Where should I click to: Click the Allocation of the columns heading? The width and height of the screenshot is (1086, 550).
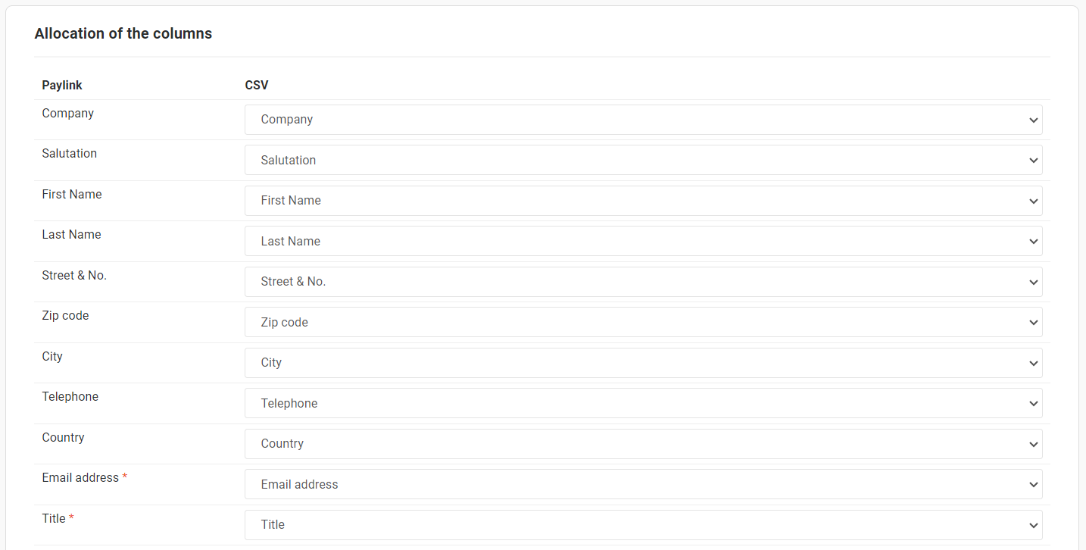click(x=123, y=33)
